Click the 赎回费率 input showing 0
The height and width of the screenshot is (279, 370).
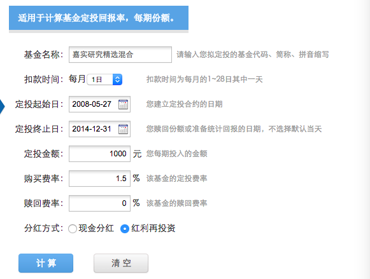99,203
